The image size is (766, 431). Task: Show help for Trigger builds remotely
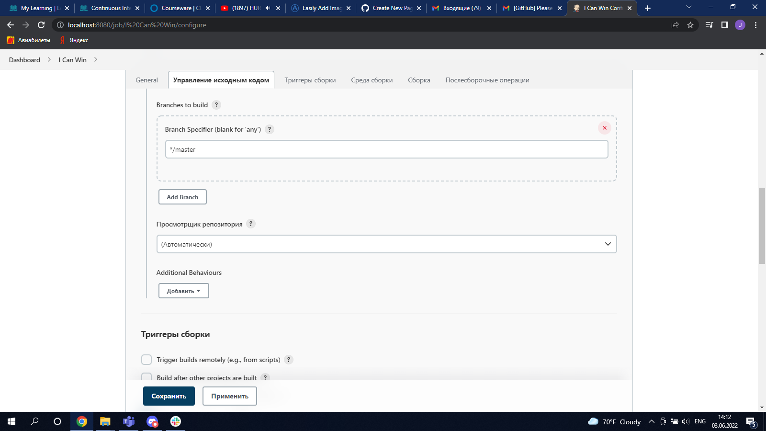coord(289,360)
